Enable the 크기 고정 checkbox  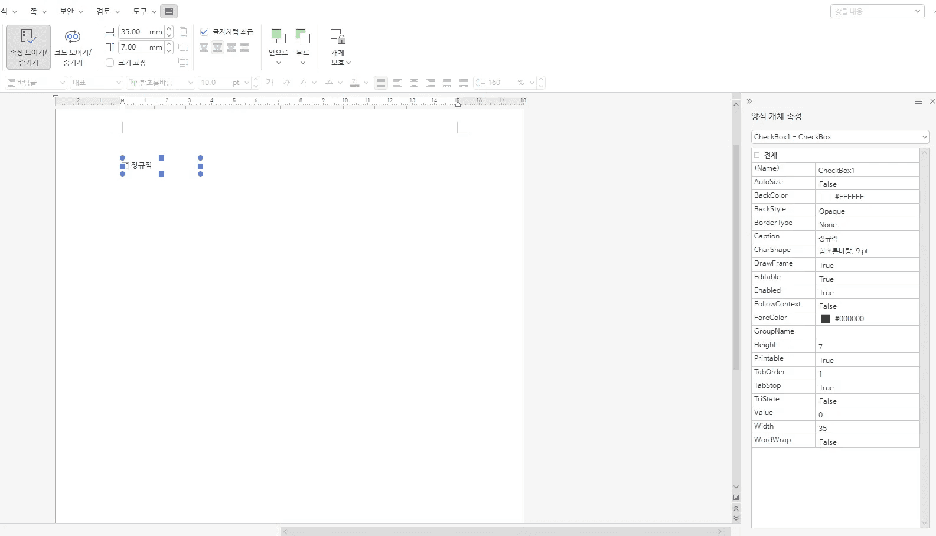110,63
